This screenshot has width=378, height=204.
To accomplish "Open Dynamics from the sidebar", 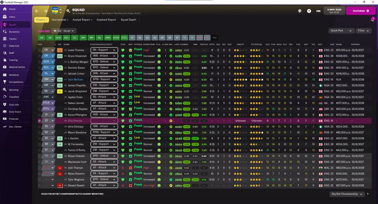I will click(x=16, y=32).
